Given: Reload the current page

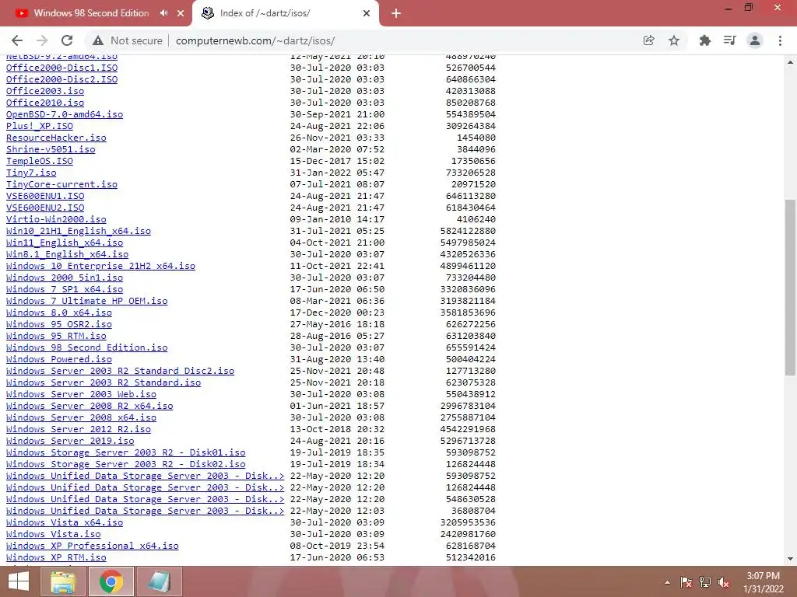Looking at the screenshot, I should (67, 40).
